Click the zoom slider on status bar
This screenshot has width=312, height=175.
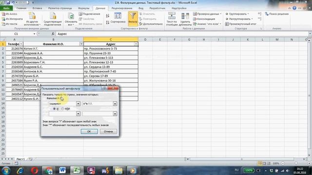pyautogui.click(x=296, y=163)
